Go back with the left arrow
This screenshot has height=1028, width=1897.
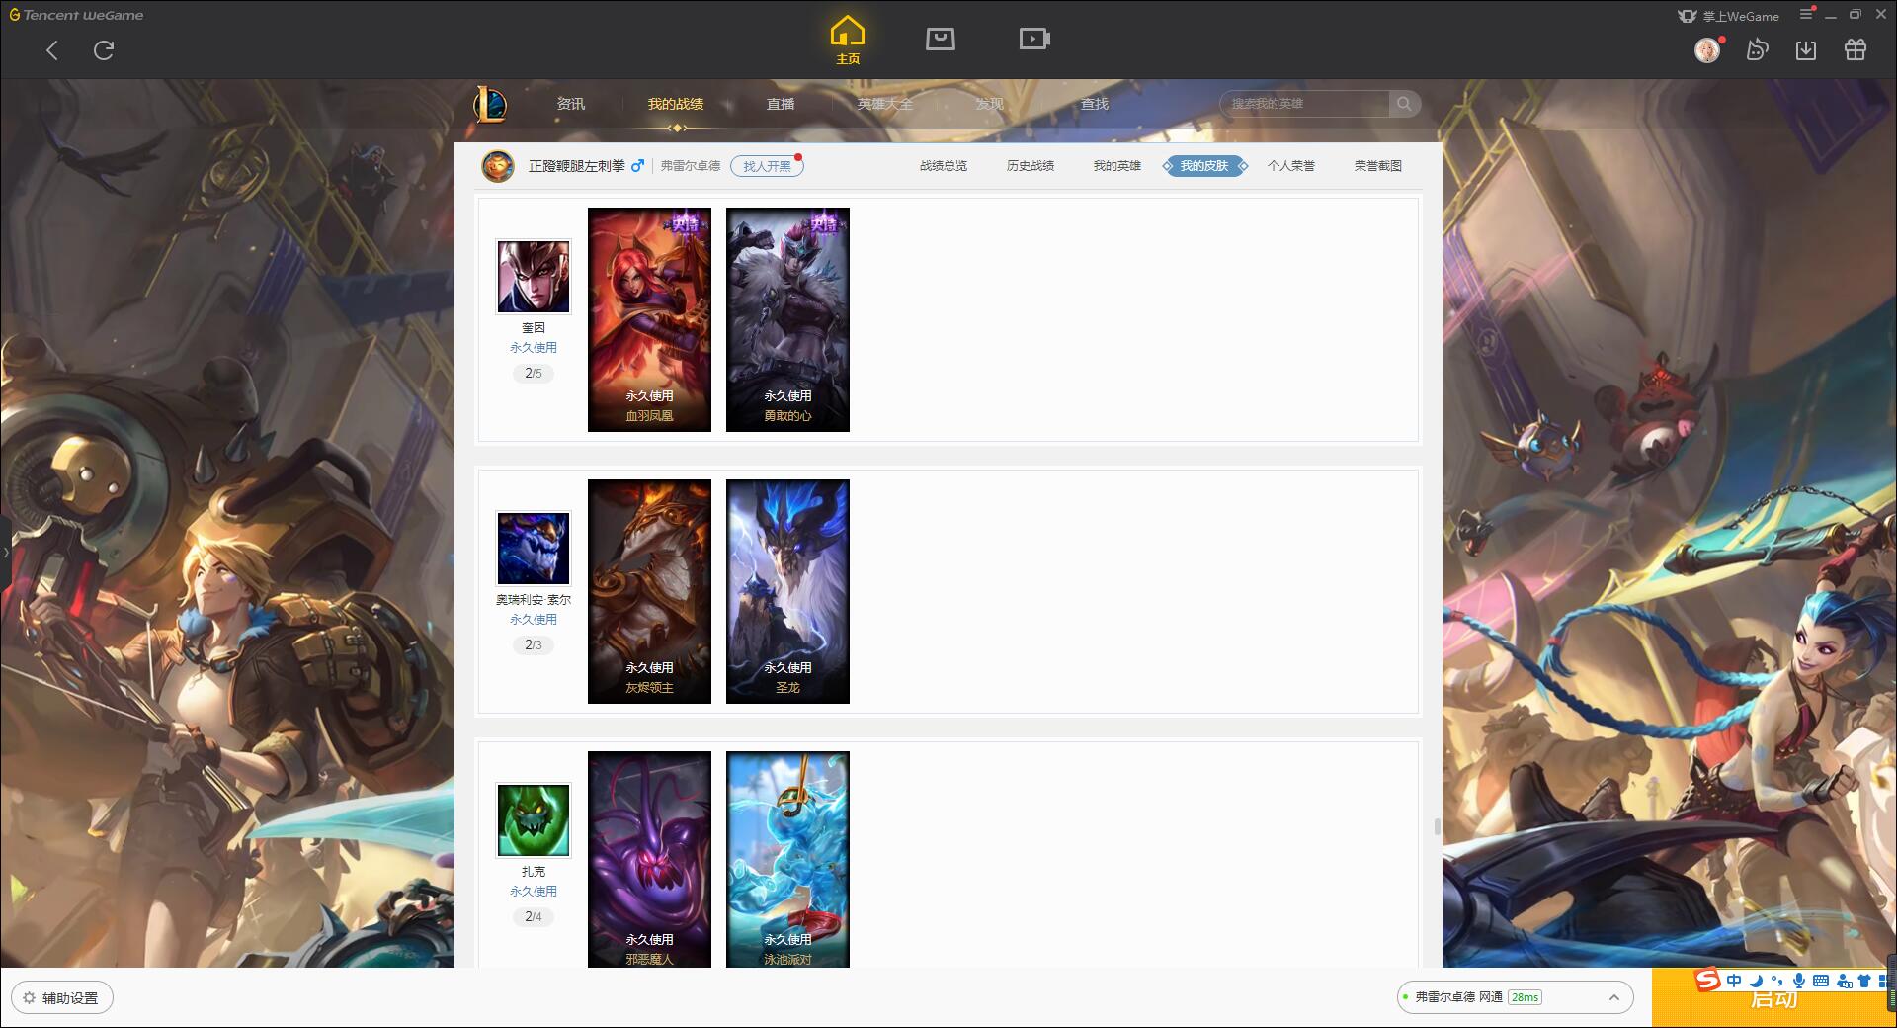coord(52,50)
